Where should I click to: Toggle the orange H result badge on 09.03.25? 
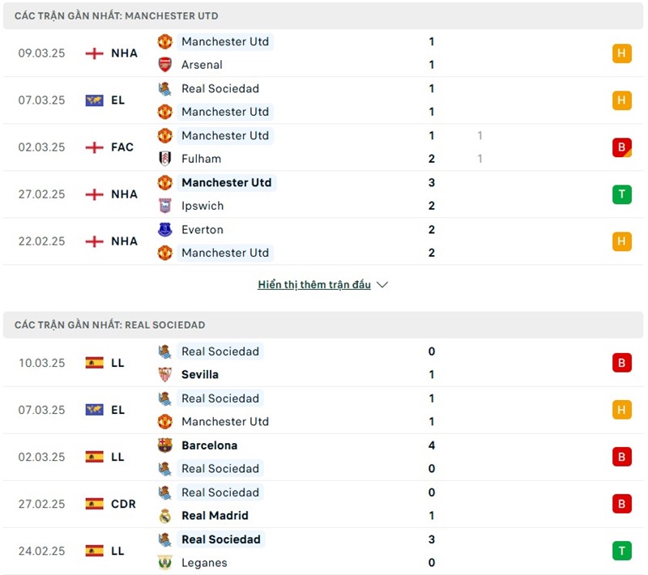tap(622, 53)
